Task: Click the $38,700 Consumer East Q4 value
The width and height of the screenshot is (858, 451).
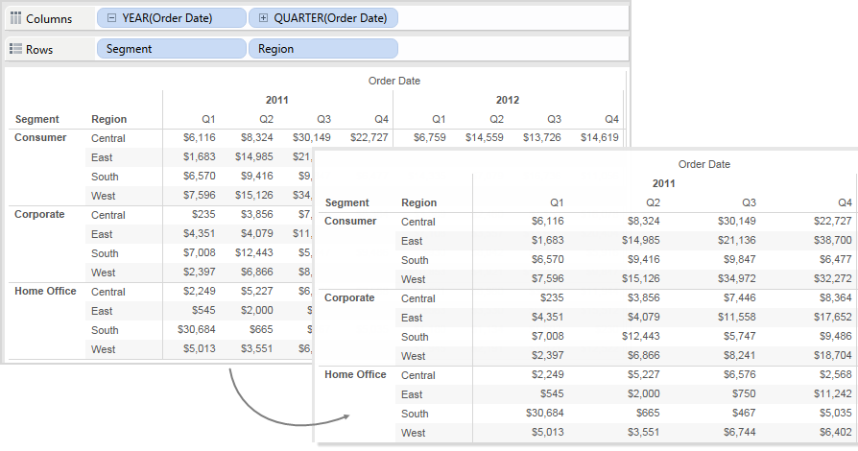Action: 832,240
